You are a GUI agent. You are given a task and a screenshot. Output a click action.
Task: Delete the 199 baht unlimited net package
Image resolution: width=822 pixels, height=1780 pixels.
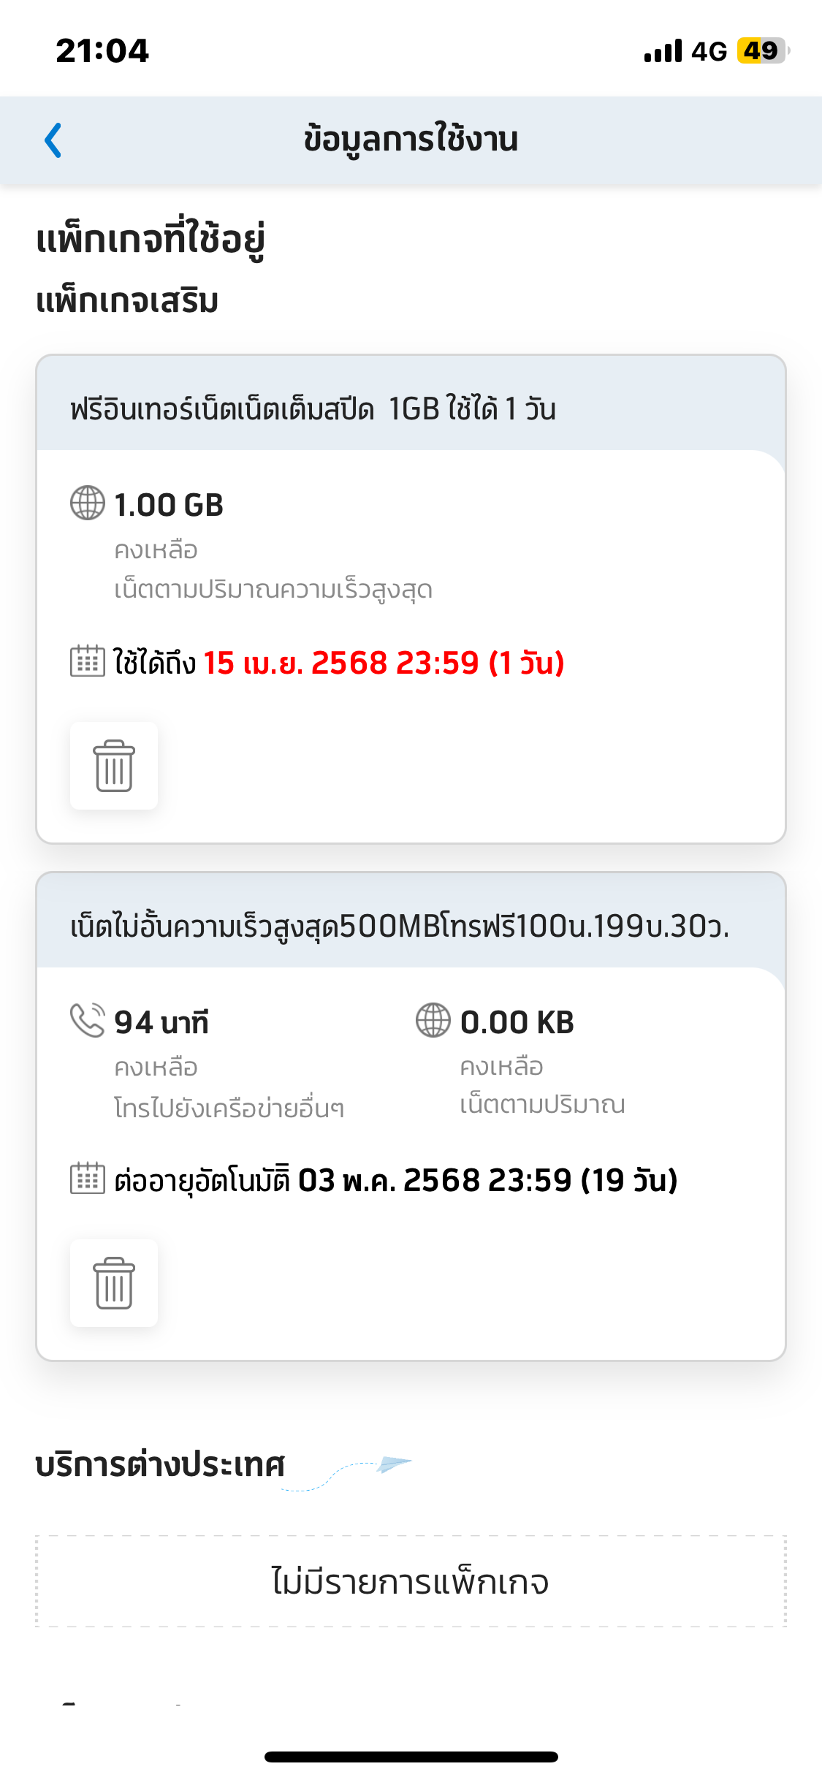(114, 1283)
